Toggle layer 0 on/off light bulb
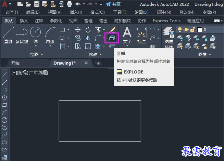The width and height of the screenshot is (224, 162). (180, 30)
